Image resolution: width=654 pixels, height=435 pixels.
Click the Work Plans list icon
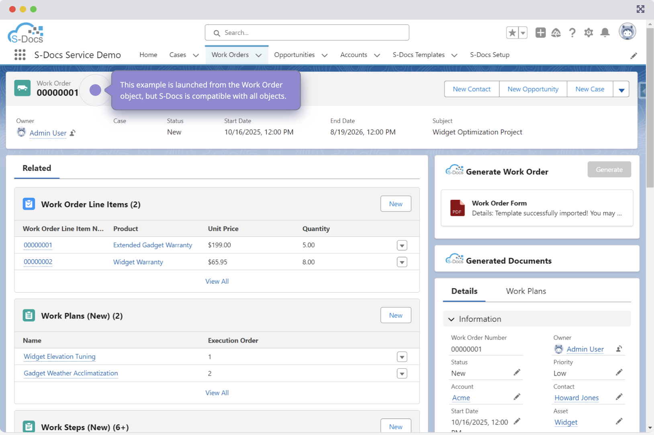click(x=29, y=315)
